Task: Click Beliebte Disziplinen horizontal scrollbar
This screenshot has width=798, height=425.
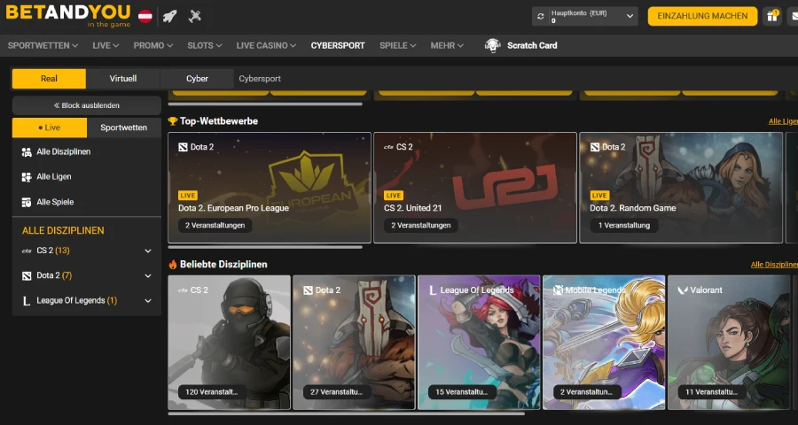Action: 346,413
